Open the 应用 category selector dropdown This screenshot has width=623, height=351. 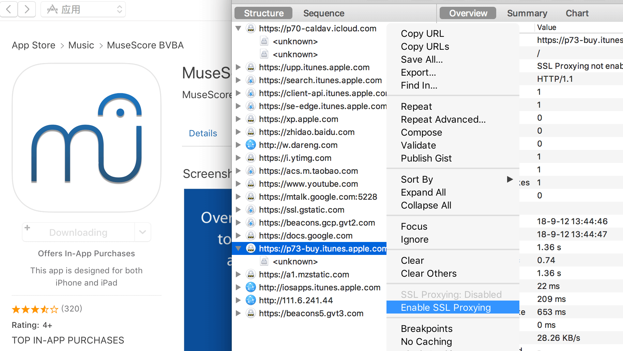click(83, 9)
